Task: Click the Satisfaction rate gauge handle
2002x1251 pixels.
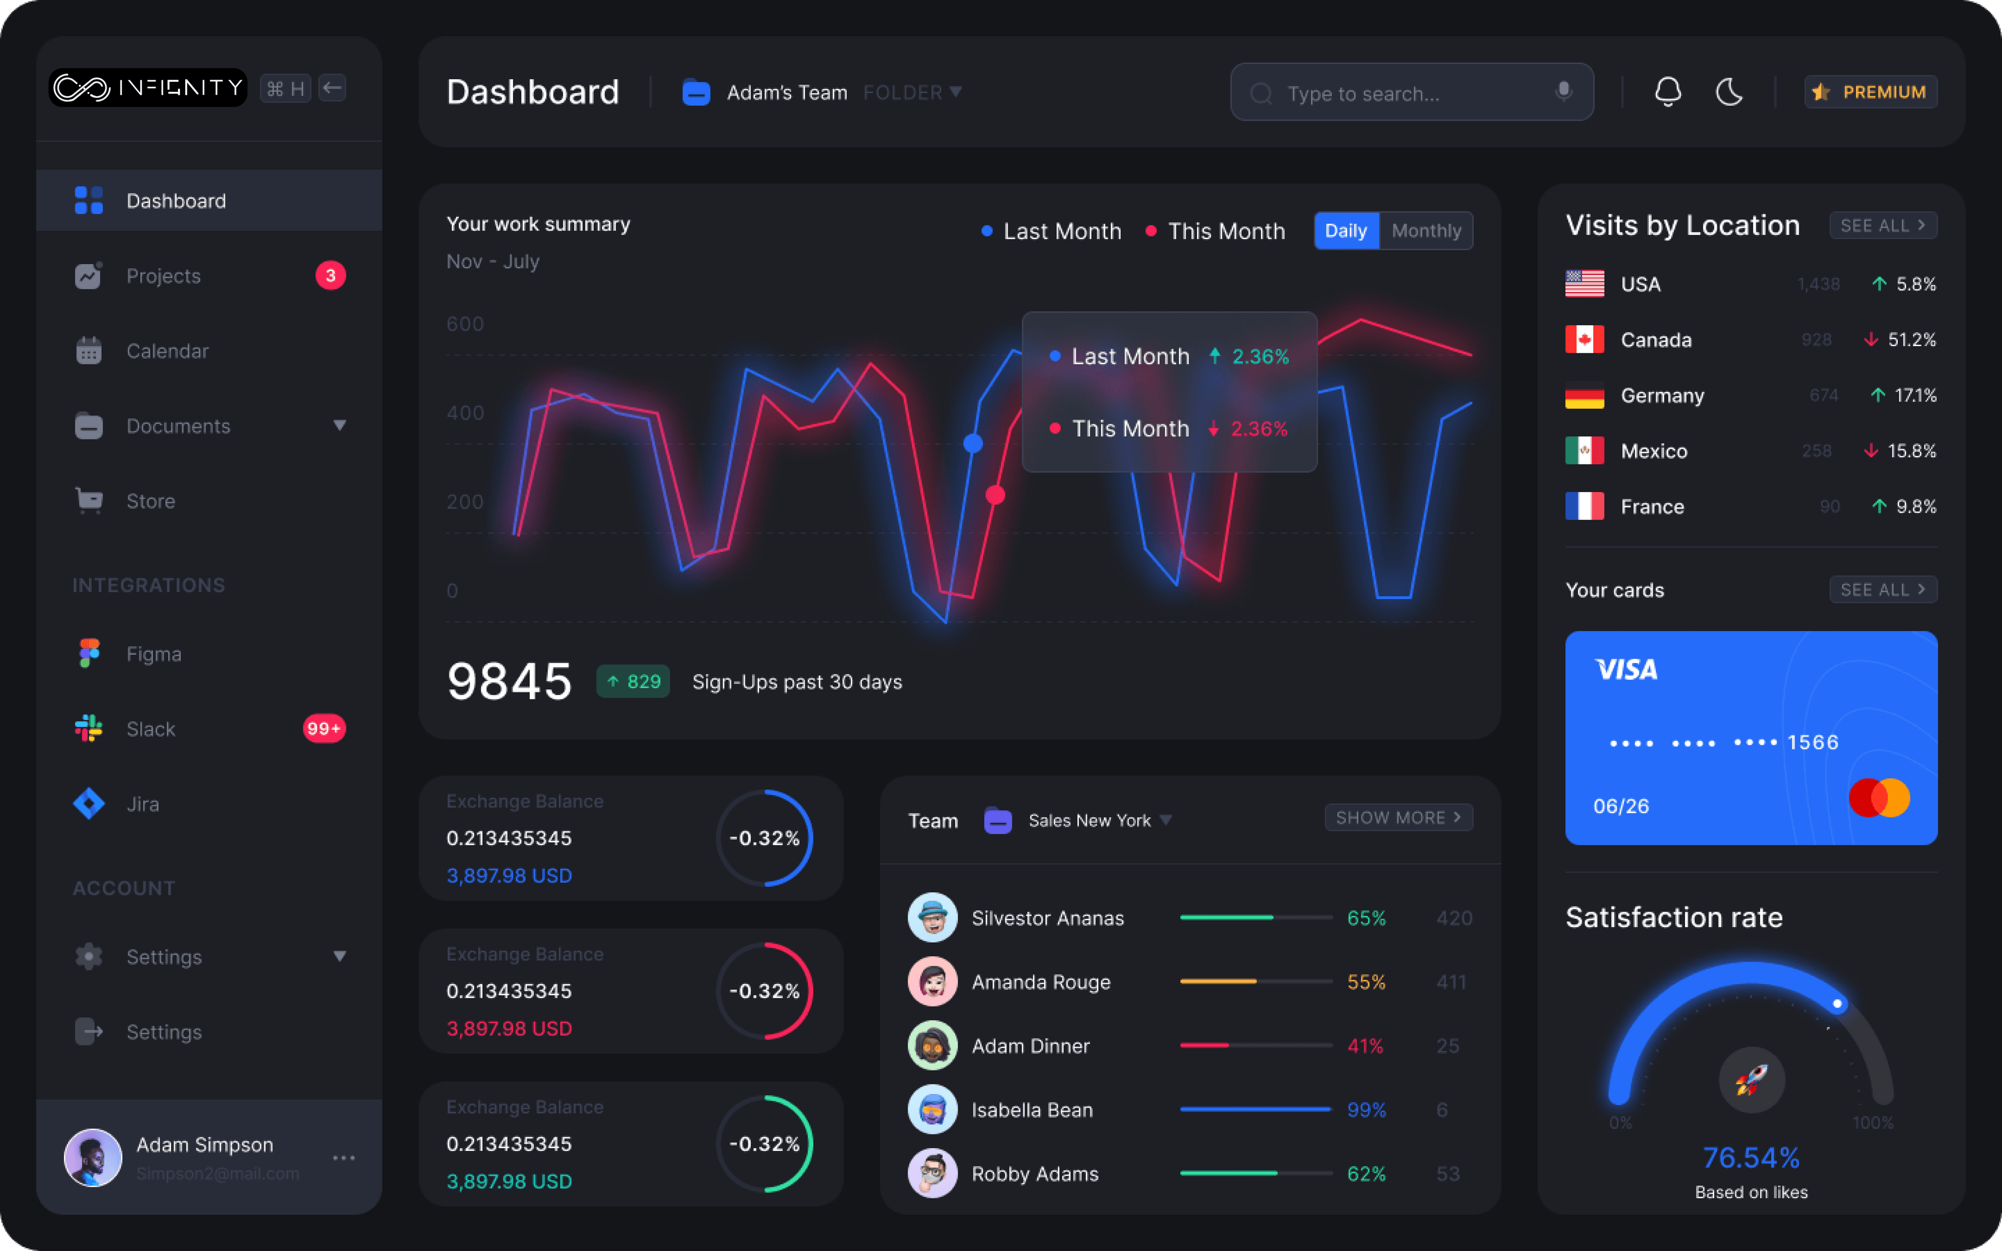Action: click(1837, 1003)
